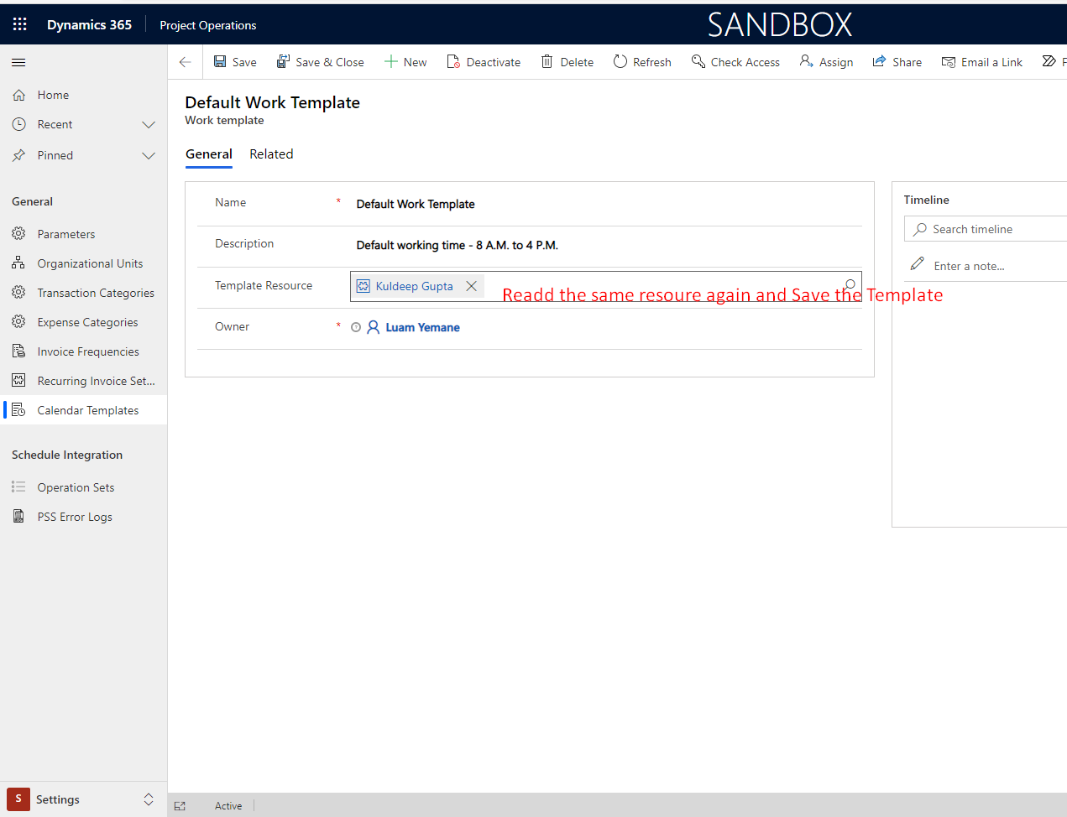Expand the Recent section
Screen dimensions: 1067x817
point(149,124)
